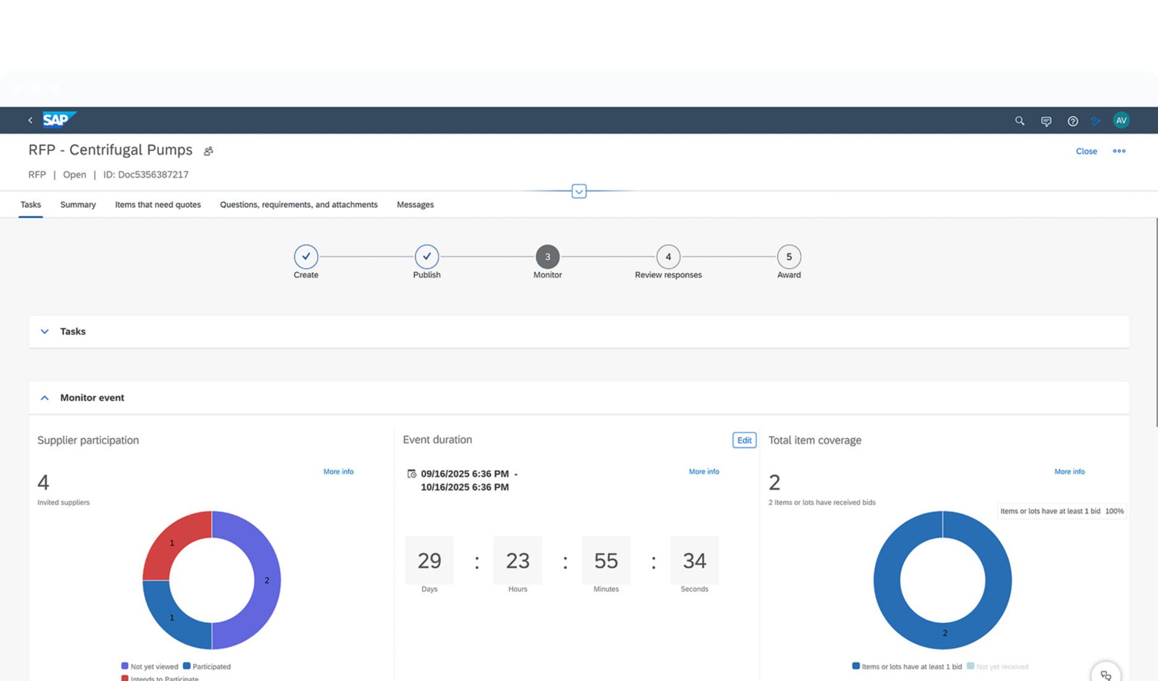The height and width of the screenshot is (681, 1158).
Task: Open team members icon beside RFP title
Action: pos(208,151)
